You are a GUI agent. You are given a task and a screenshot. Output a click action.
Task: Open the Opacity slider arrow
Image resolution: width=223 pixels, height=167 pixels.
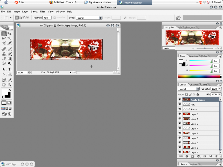click(x=220, y=89)
